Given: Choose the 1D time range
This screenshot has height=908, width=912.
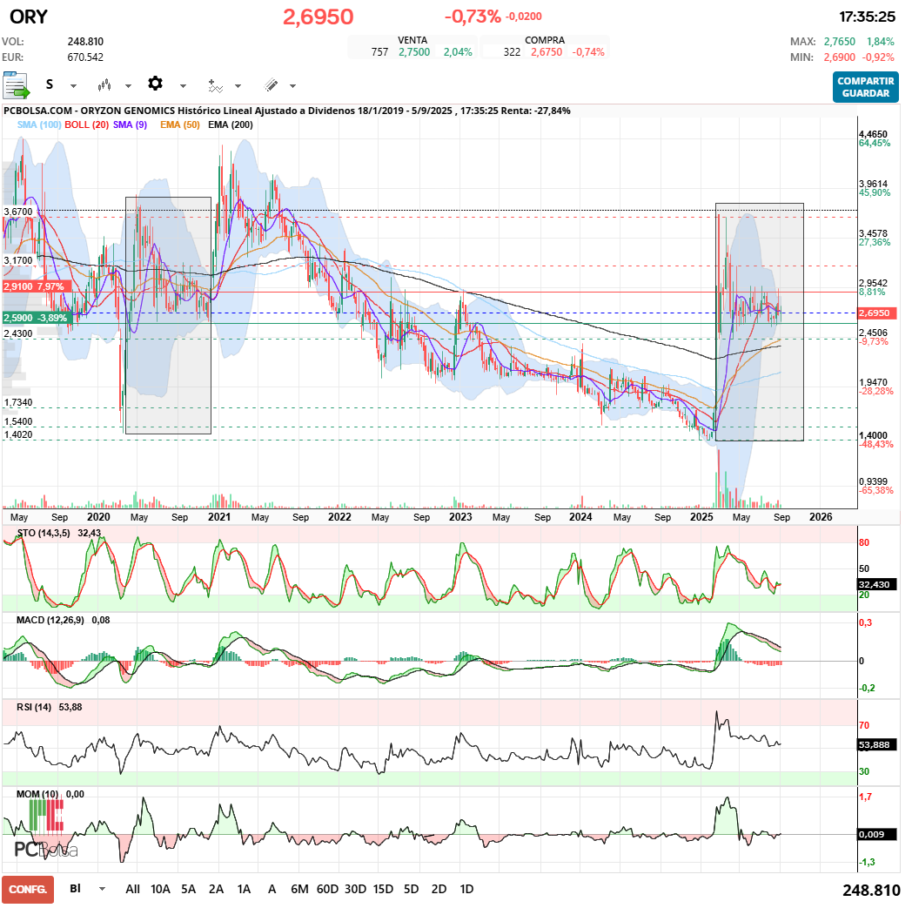Looking at the screenshot, I should [467, 889].
